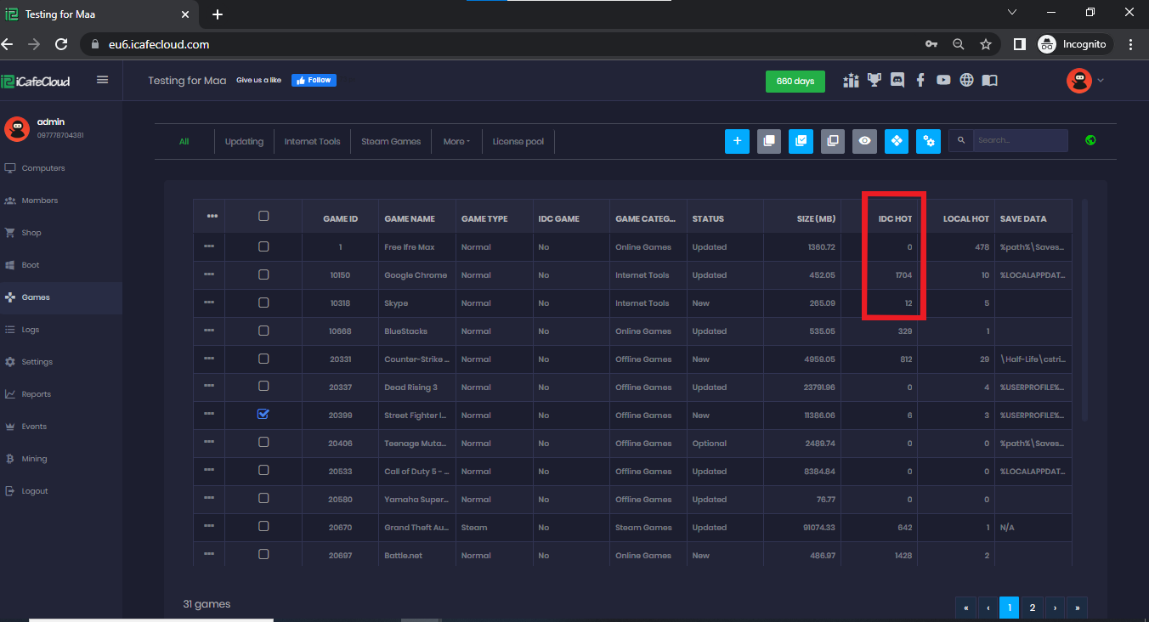This screenshot has height=622, width=1149.
Task: Tick the checkbox for Google Chrome row
Action: point(263,274)
